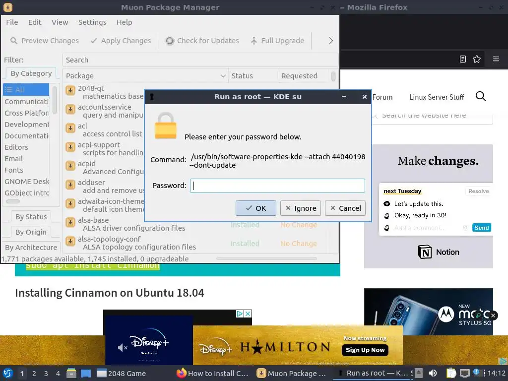Click the acpid package icon
This screenshot has width=508, height=381.
coord(70,166)
